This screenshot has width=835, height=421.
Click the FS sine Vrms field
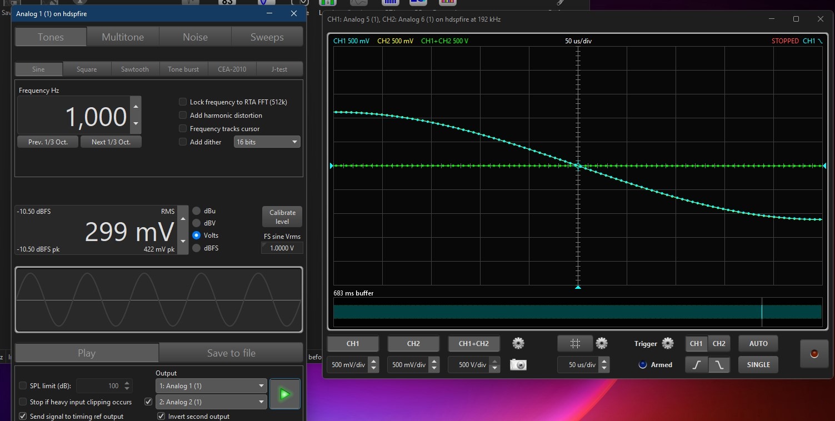pyautogui.click(x=282, y=248)
